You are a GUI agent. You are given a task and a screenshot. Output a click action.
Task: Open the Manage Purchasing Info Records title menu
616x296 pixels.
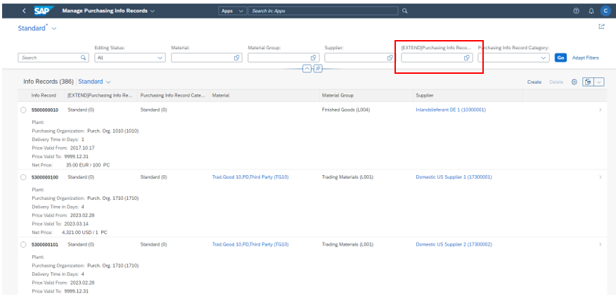(108, 11)
